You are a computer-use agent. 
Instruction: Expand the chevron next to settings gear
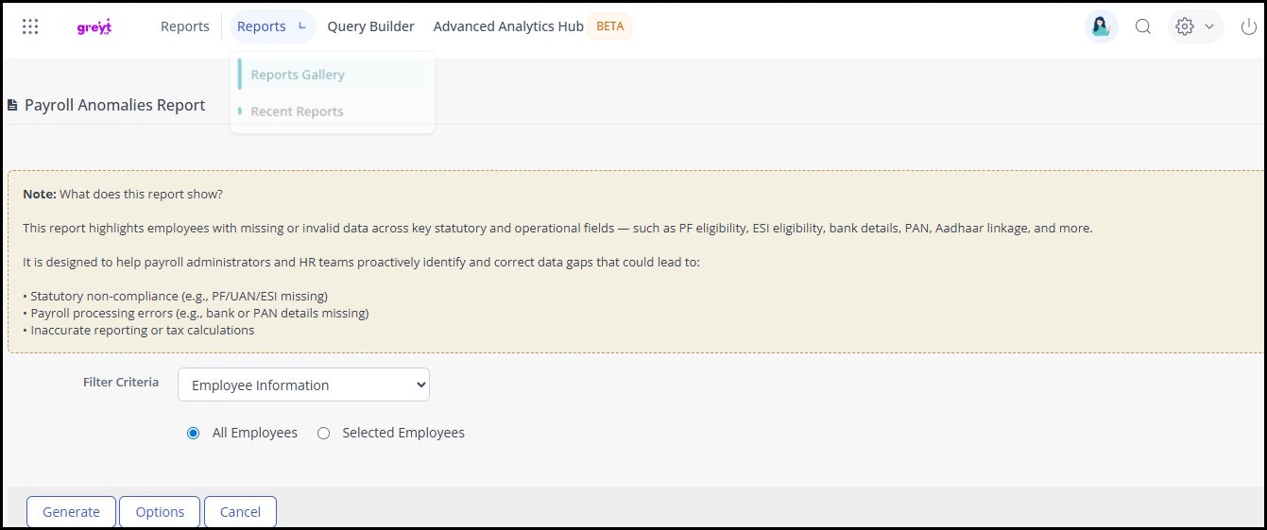(x=1209, y=26)
